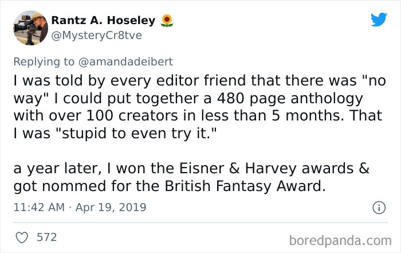401x253 pixels.
Task: Open the Rantz A. Hoseley display name
Action: [x=103, y=21]
